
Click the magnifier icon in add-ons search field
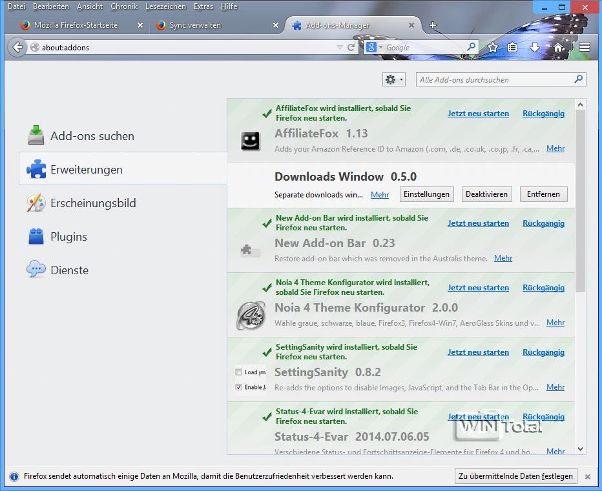pos(578,79)
